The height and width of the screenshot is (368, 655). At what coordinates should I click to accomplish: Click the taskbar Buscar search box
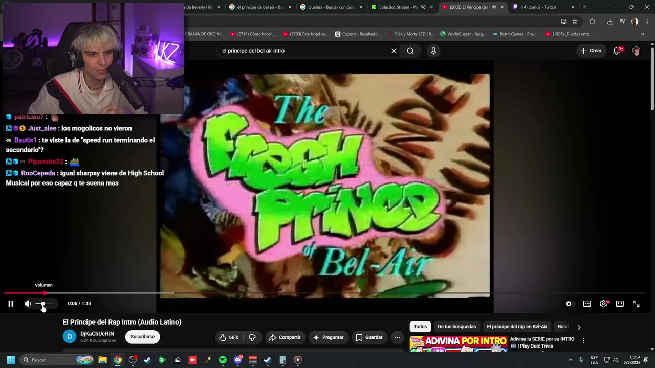pos(57,360)
